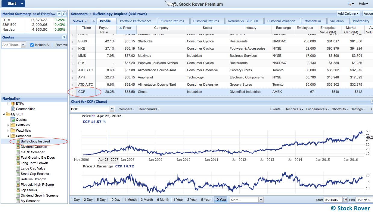373x214 pixels.
Task: Open the Add Column dropdown
Action: click(x=349, y=14)
